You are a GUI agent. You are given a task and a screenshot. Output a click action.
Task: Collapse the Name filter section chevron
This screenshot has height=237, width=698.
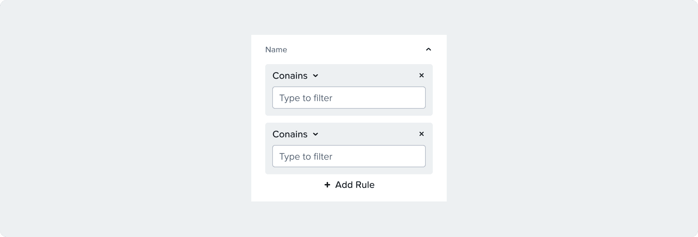[429, 49]
